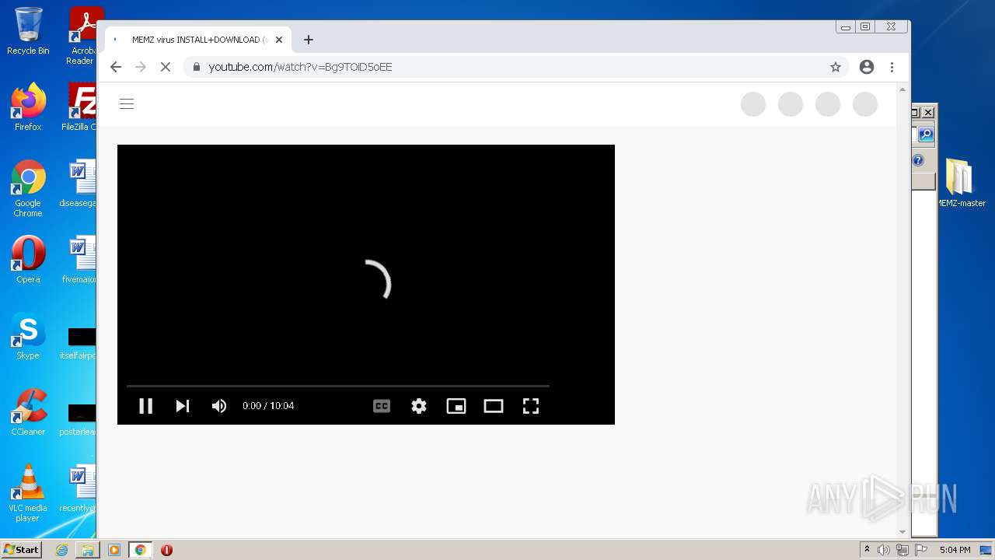
Task: Pause the YouTube video
Action: 145,406
